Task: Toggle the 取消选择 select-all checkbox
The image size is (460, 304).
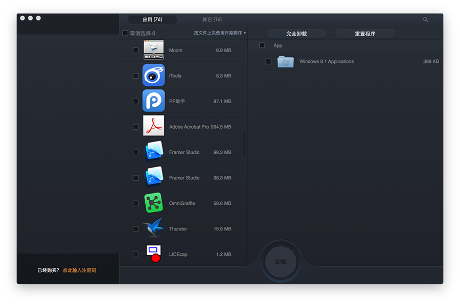Action: [125, 33]
